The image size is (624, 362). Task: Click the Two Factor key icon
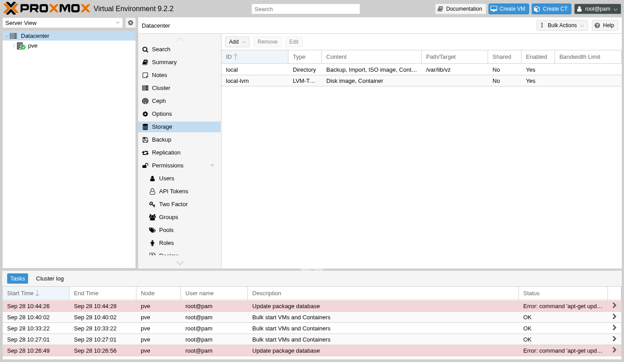coord(152,204)
